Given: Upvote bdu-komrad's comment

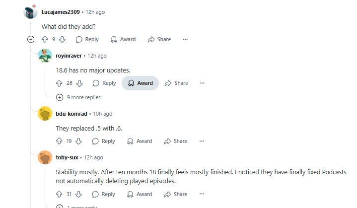Looking at the screenshot, I should [x=59, y=141].
